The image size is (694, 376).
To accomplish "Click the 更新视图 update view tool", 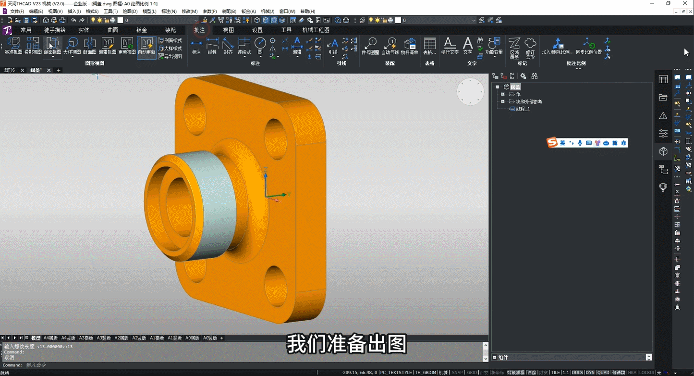I will [x=127, y=46].
